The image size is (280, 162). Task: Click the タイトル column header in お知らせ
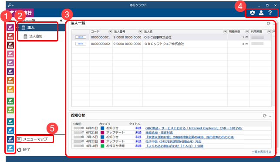pos(135,124)
